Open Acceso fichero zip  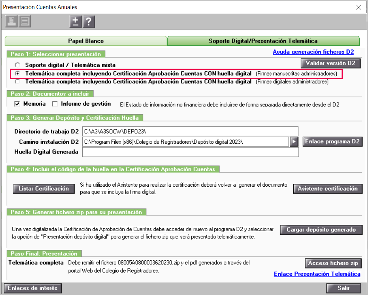coord(333,263)
